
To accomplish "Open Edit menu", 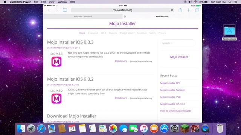I will click(x=44, y=2).
